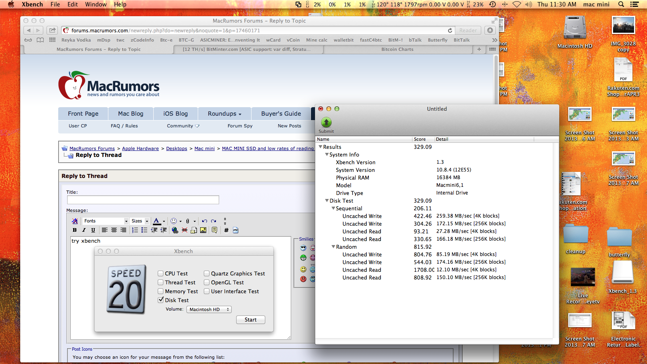
Task: Click the increase indent icon
Action: point(163,230)
